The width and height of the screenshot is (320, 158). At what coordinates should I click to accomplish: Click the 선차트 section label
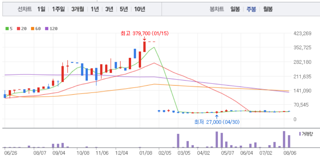tap(25, 9)
